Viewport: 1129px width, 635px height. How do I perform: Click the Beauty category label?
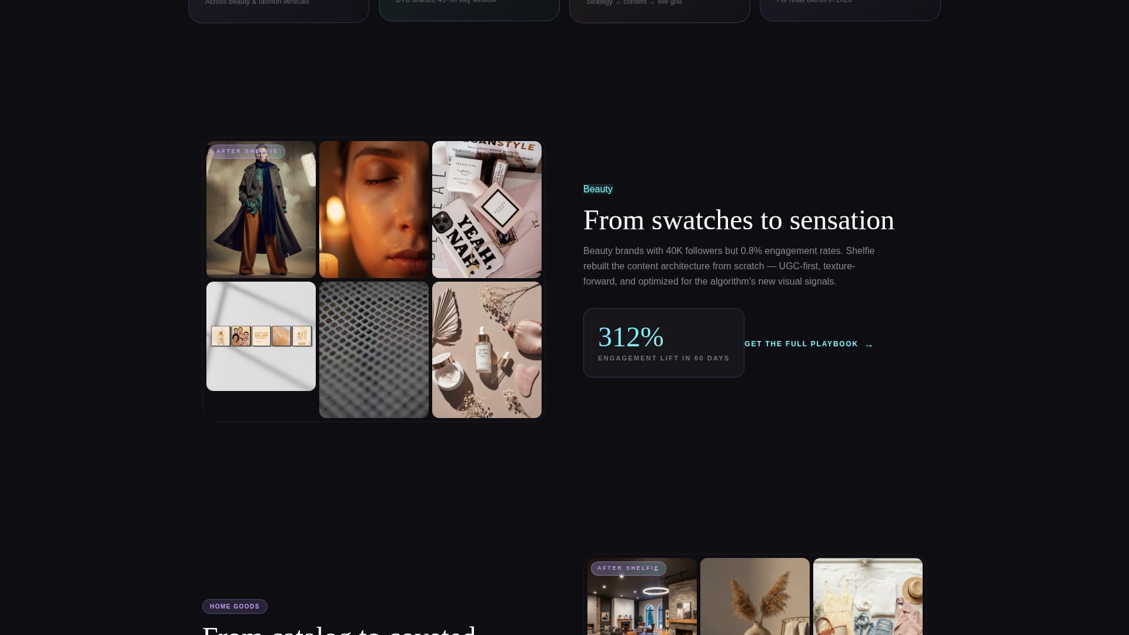(x=598, y=189)
